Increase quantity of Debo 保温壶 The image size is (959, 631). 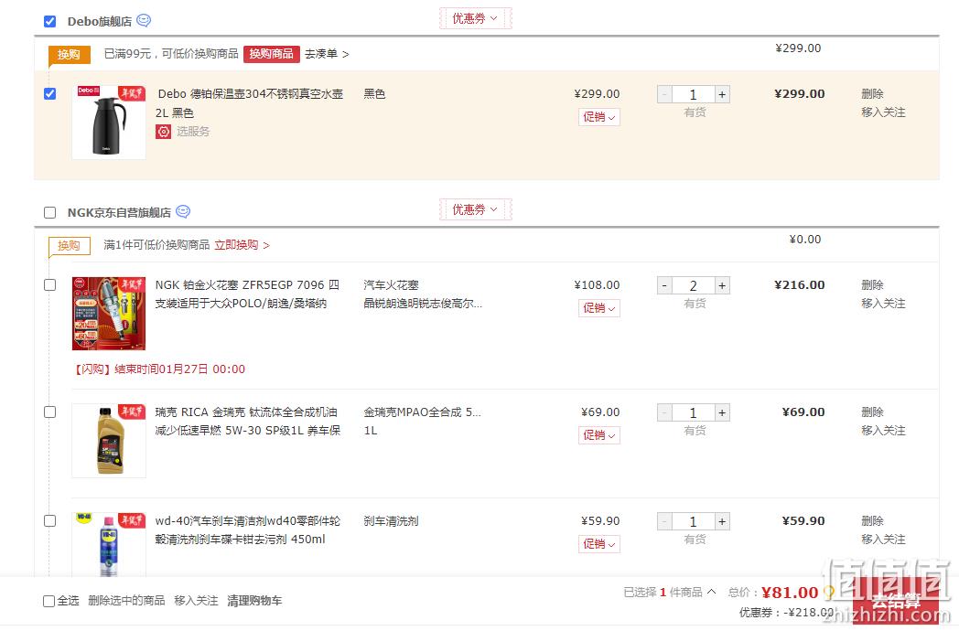722,94
